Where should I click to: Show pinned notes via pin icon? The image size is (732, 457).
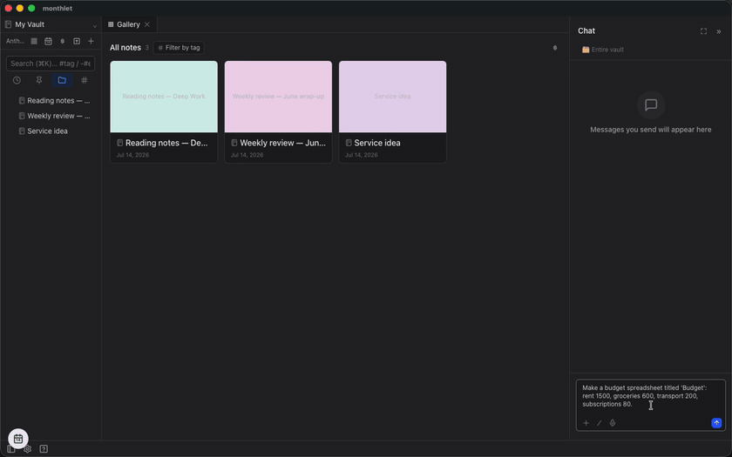(x=39, y=80)
